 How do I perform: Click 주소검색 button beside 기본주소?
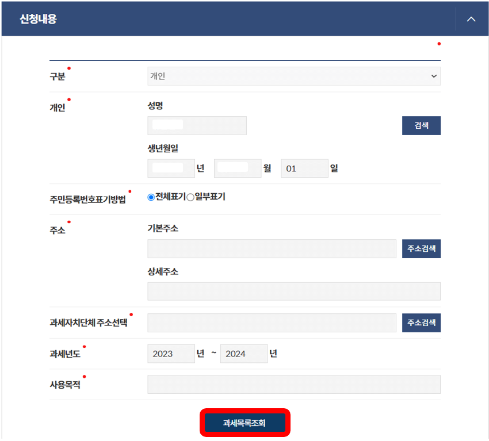421,249
